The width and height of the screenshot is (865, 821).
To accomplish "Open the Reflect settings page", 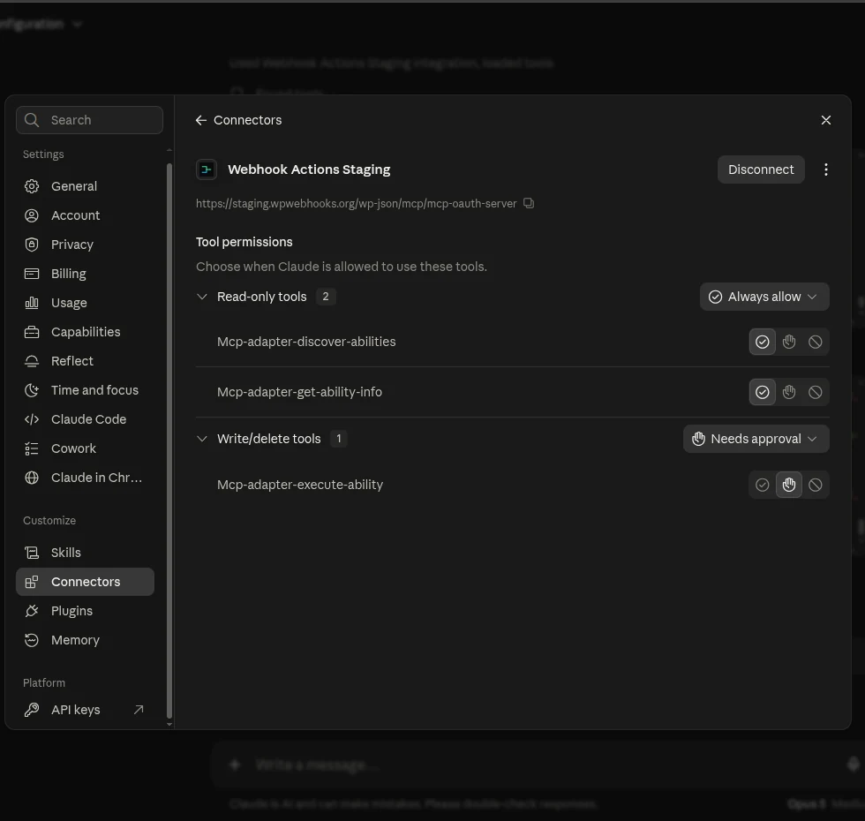I will tap(85, 361).
